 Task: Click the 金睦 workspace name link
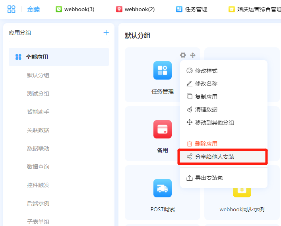tap(33, 9)
